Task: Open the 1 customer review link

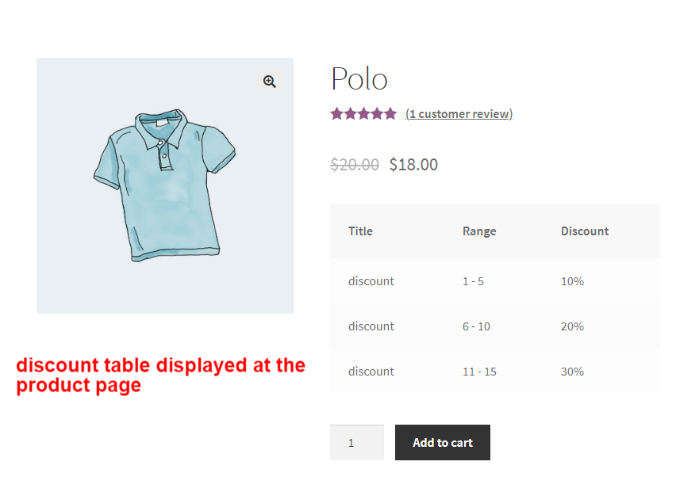Action: (459, 113)
